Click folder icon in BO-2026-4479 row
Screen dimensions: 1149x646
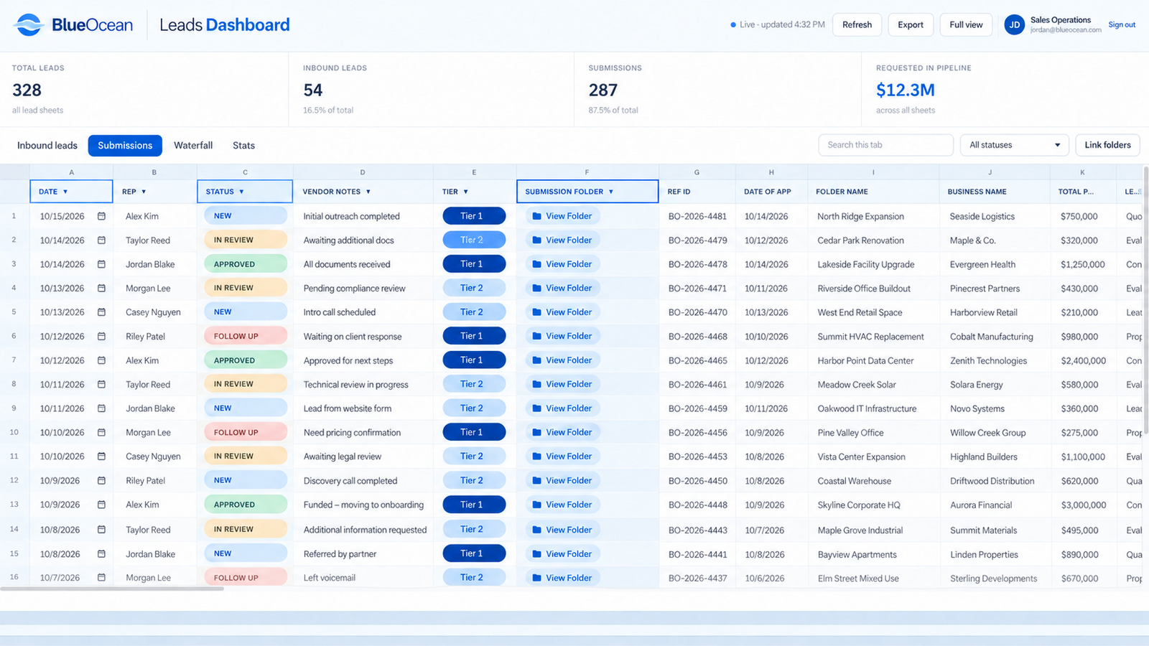[536, 240]
